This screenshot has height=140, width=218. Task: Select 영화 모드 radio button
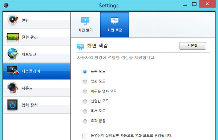tap(85, 82)
